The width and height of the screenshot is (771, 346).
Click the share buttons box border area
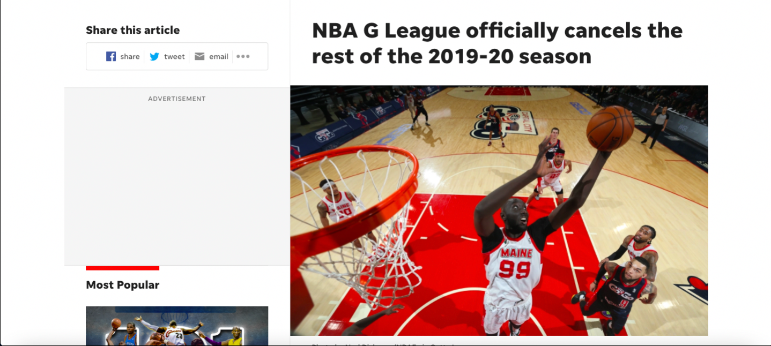point(177,56)
